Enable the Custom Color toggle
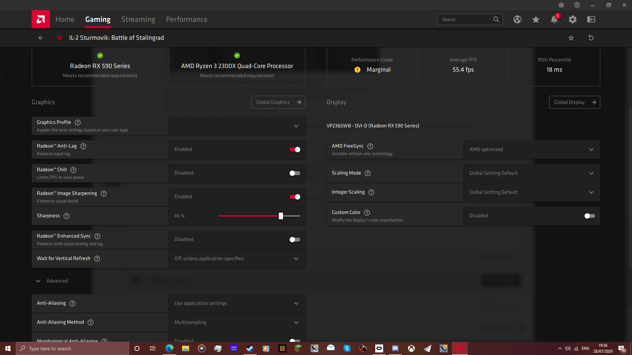The image size is (632, 355). pyautogui.click(x=590, y=216)
